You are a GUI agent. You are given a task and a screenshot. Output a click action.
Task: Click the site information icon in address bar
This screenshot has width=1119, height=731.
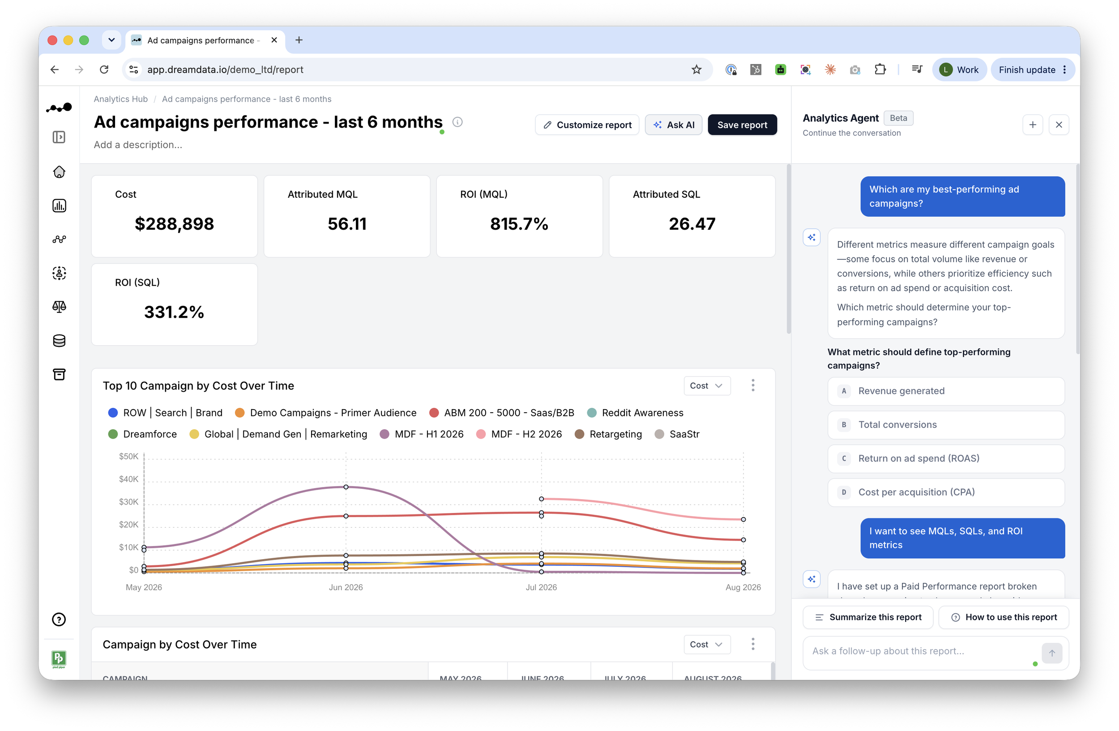click(x=133, y=69)
